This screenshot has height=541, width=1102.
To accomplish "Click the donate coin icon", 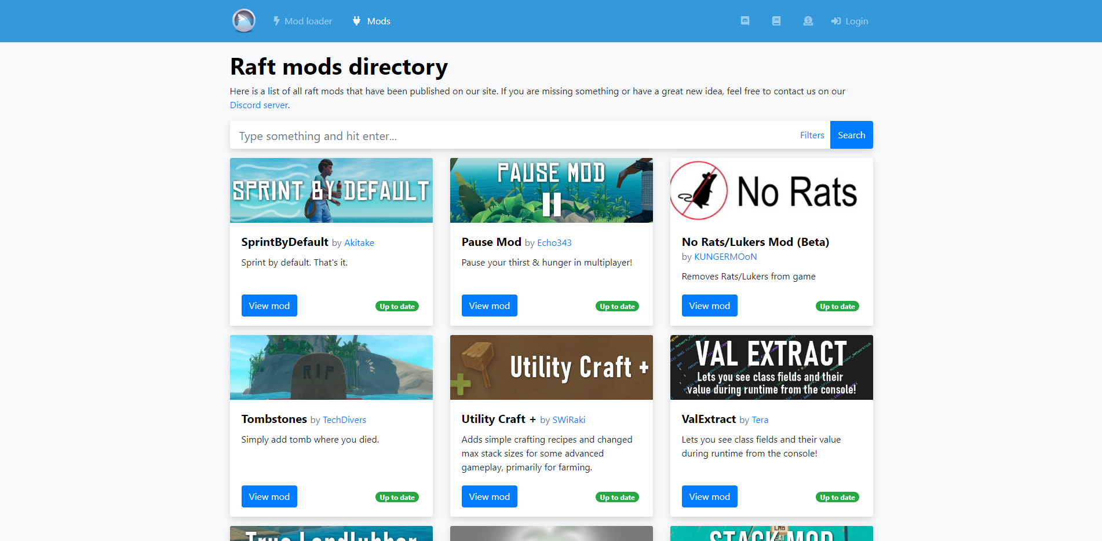I will tap(808, 21).
